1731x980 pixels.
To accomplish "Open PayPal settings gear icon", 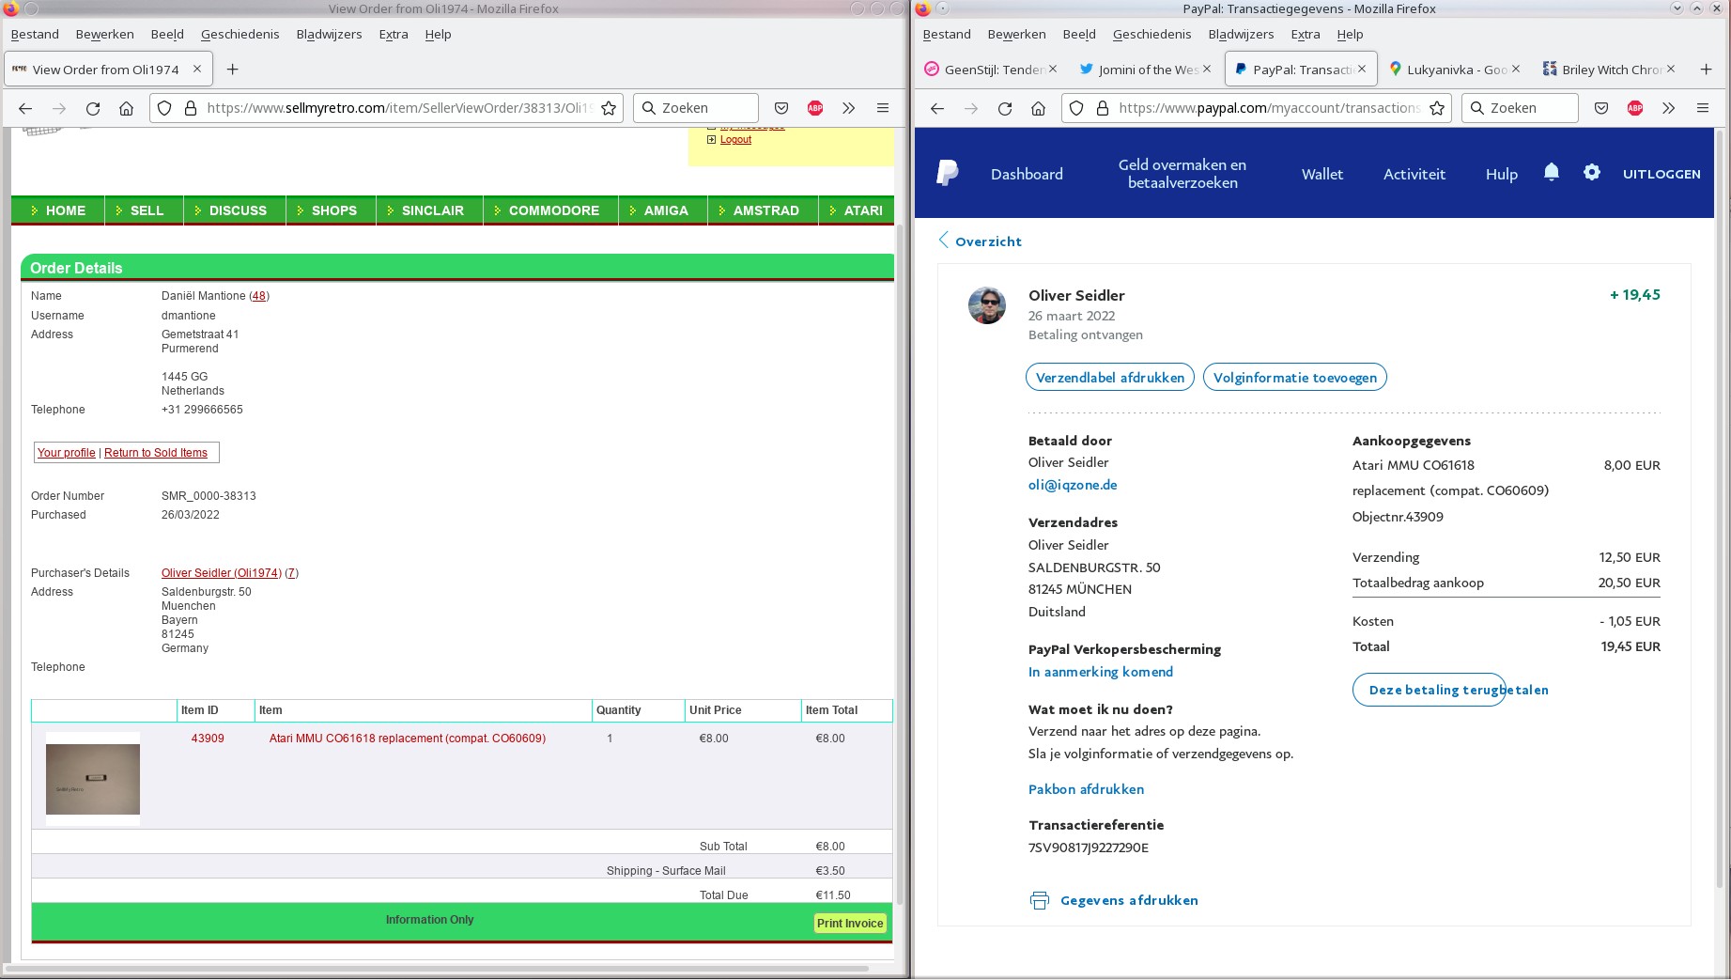I will point(1591,173).
